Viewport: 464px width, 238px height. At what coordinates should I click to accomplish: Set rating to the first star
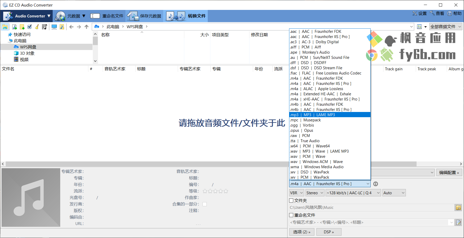tap(205, 191)
